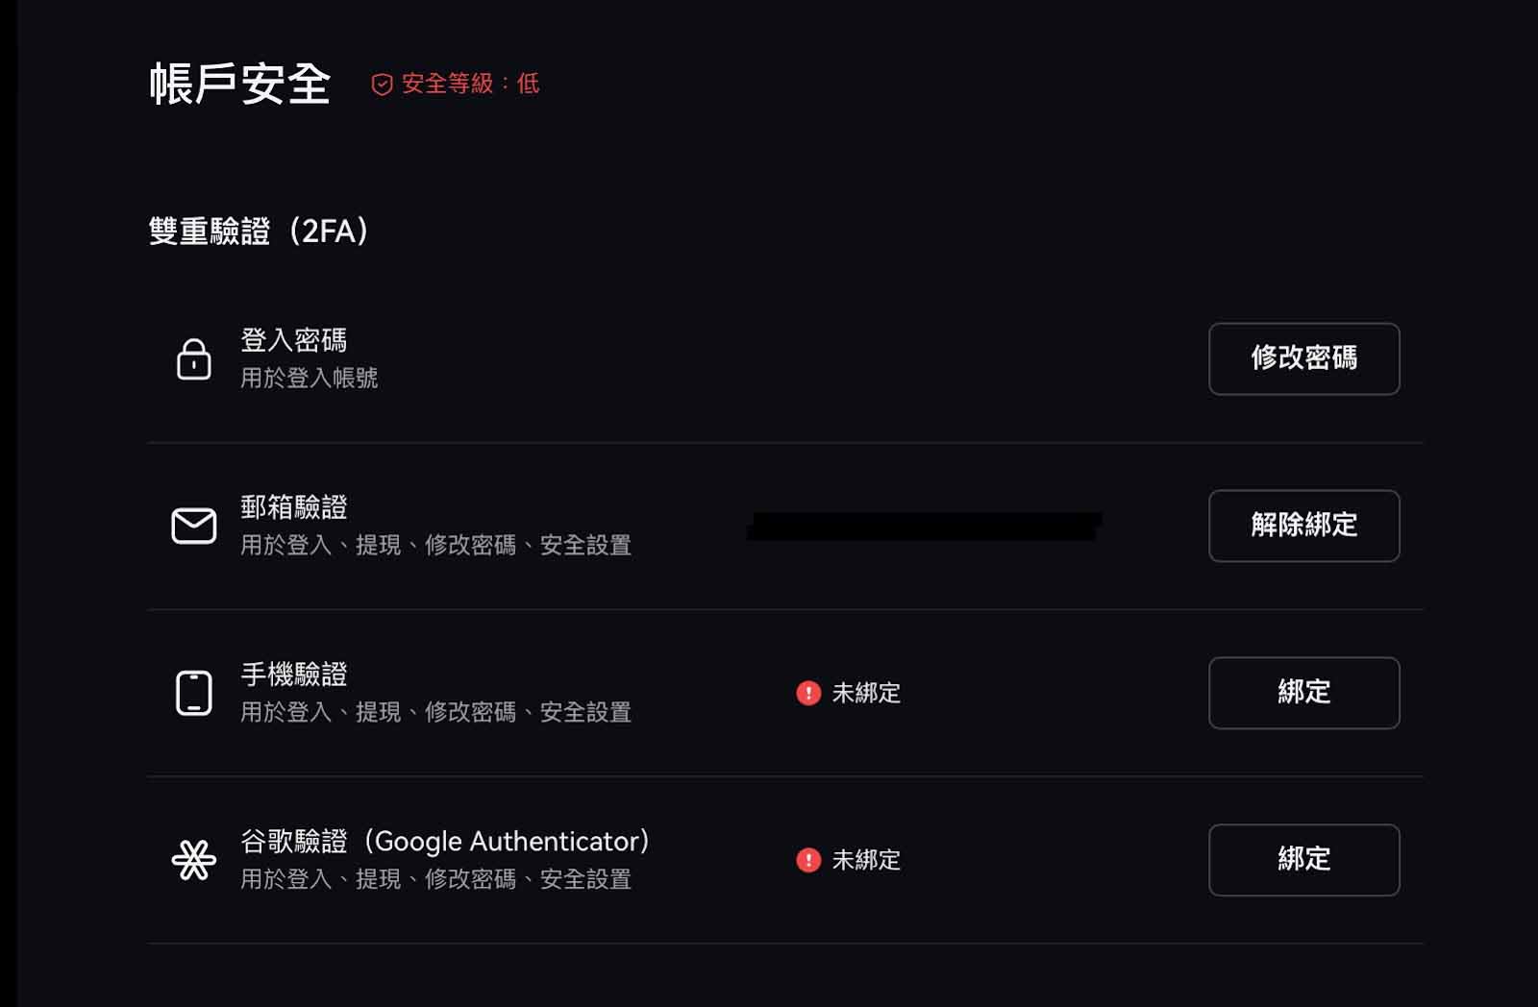1538x1007 pixels.
Task: Click the 用於登入帳號 description text
Action: point(310,379)
